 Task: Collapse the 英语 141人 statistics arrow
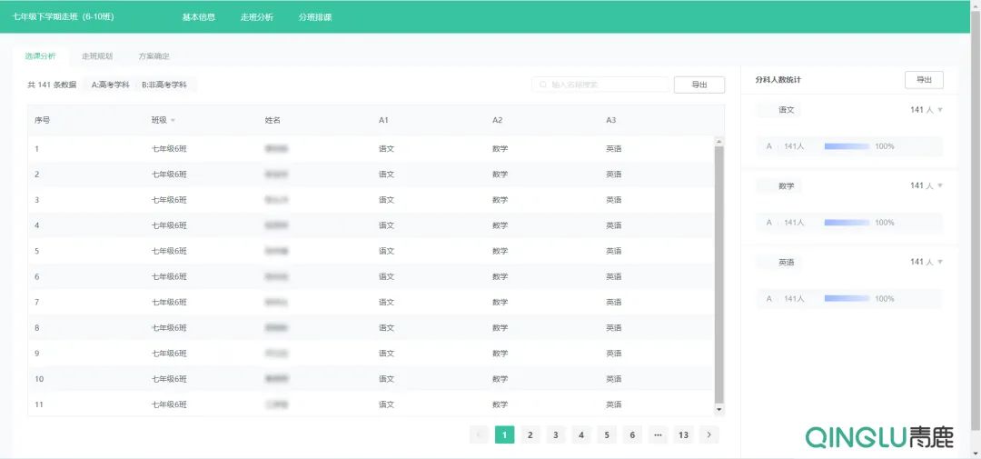[x=940, y=263]
